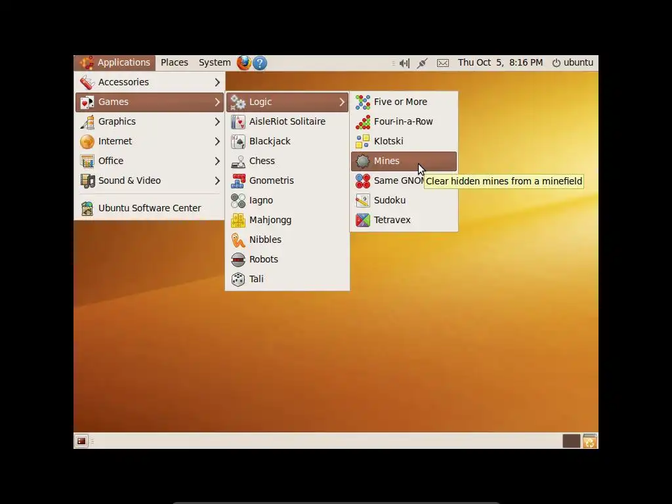Expand the Accessories submenu arrow
This screenshot has width=672, height=504.
(x=217, y=82)
